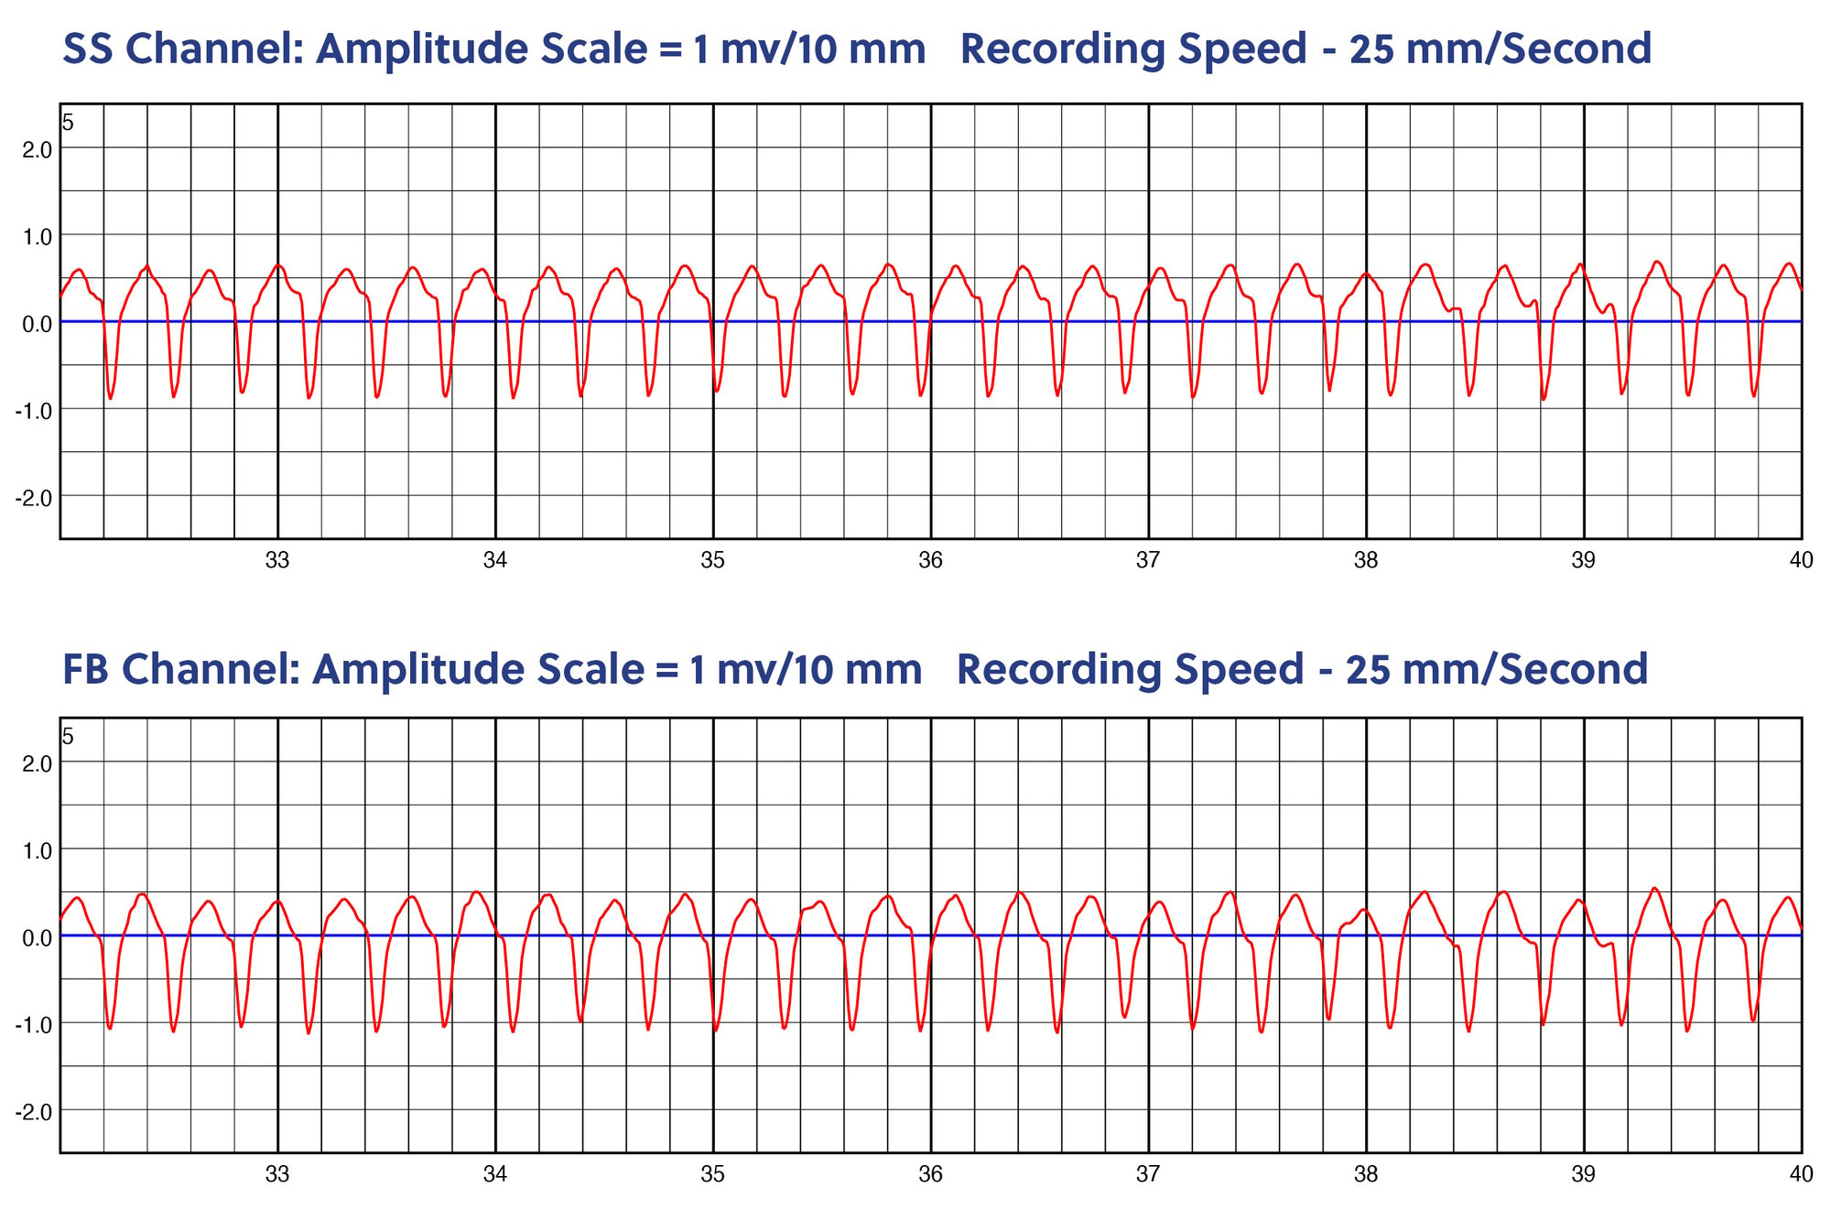The width and height of the screenshot is (1831, 1220).
Task: Click time label 39 under FB Channel chart
Action: (x=1584, y=1175)
